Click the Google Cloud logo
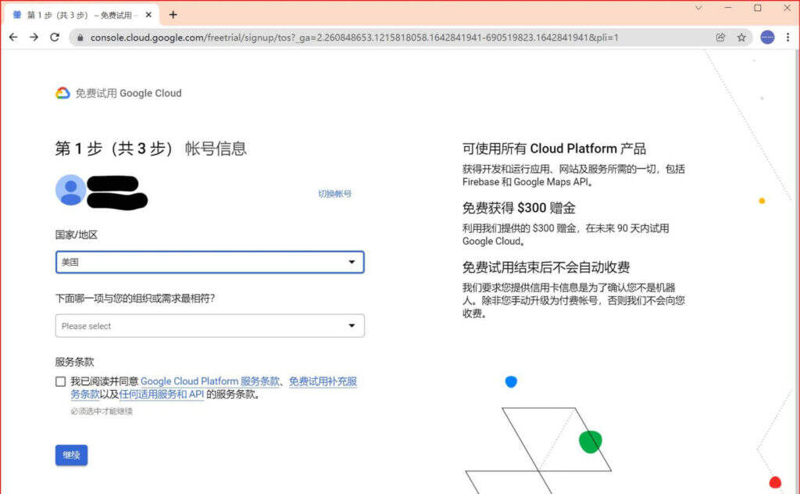Screen dimensions: 800x494 (62, 93)
